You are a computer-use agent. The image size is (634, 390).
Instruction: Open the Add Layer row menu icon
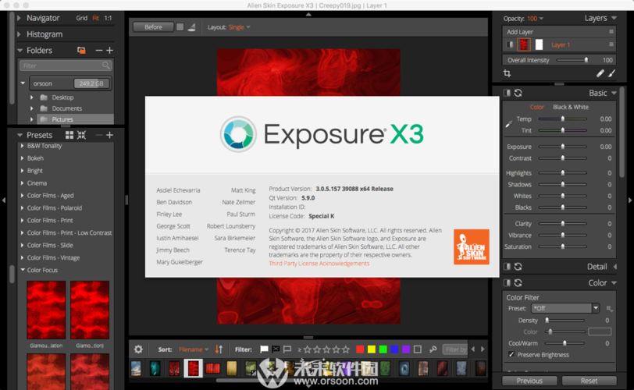pyautogui.click(x=611, y=31)
